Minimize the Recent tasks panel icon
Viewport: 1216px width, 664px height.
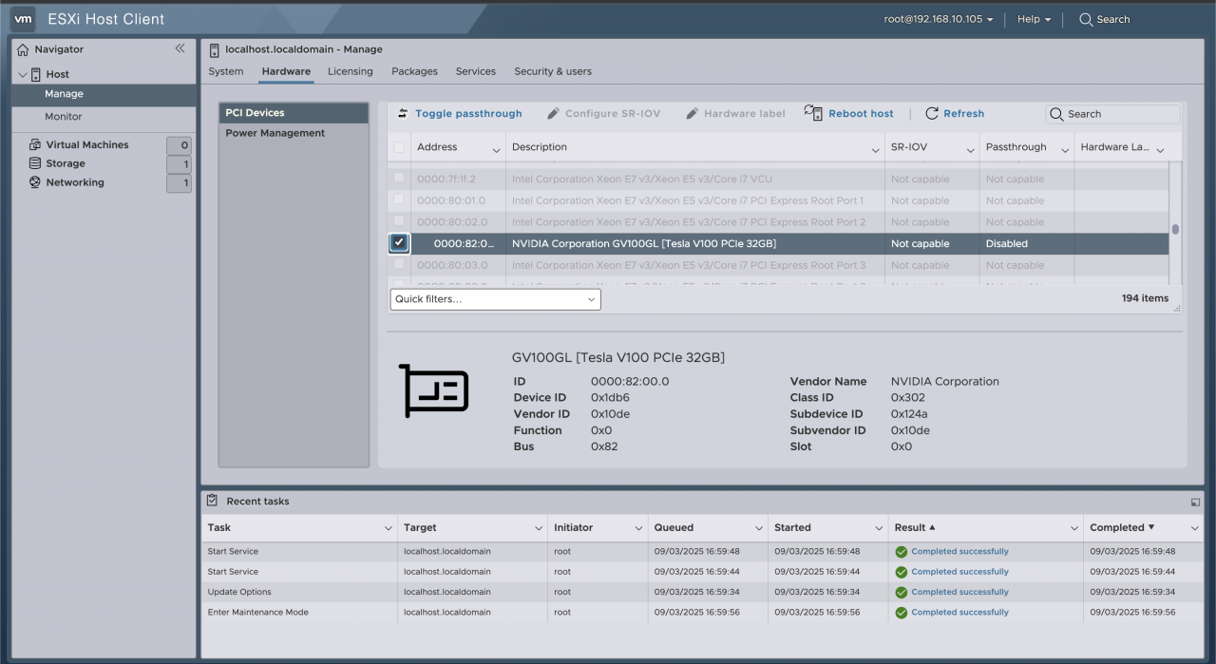pos(1195,502)
